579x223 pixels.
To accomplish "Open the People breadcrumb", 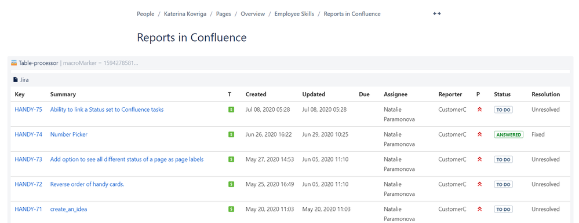I will click(x=145, y=14).
